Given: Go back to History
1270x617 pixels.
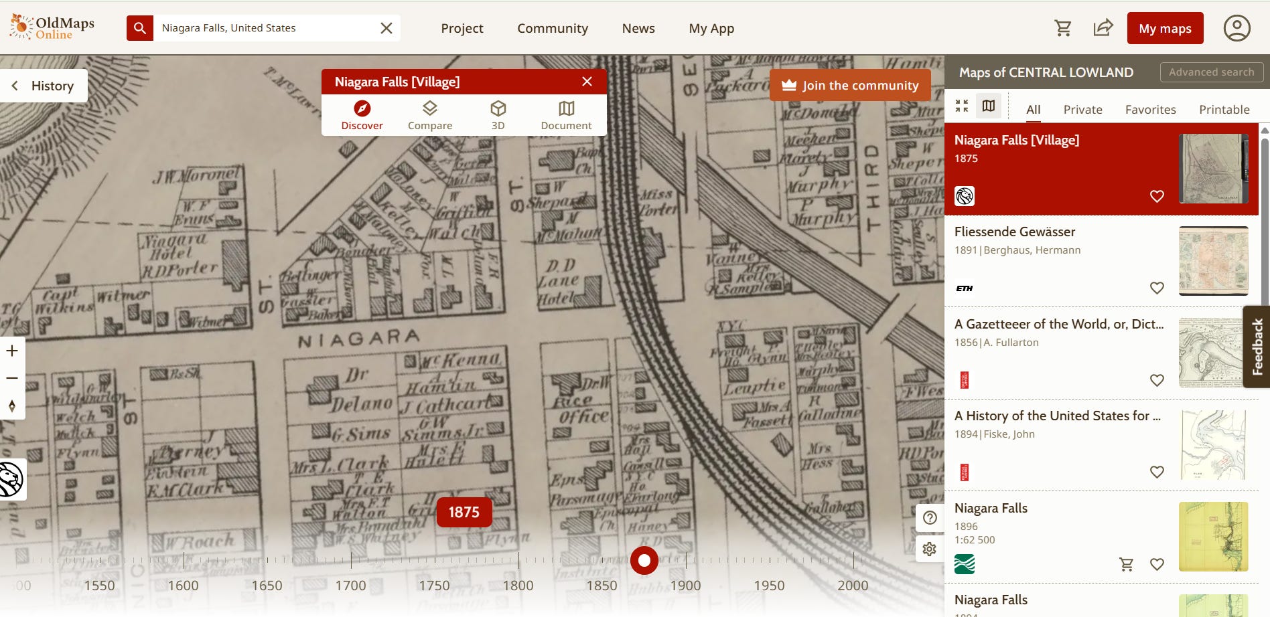Looking at the screenshot, I should [44, 86].
